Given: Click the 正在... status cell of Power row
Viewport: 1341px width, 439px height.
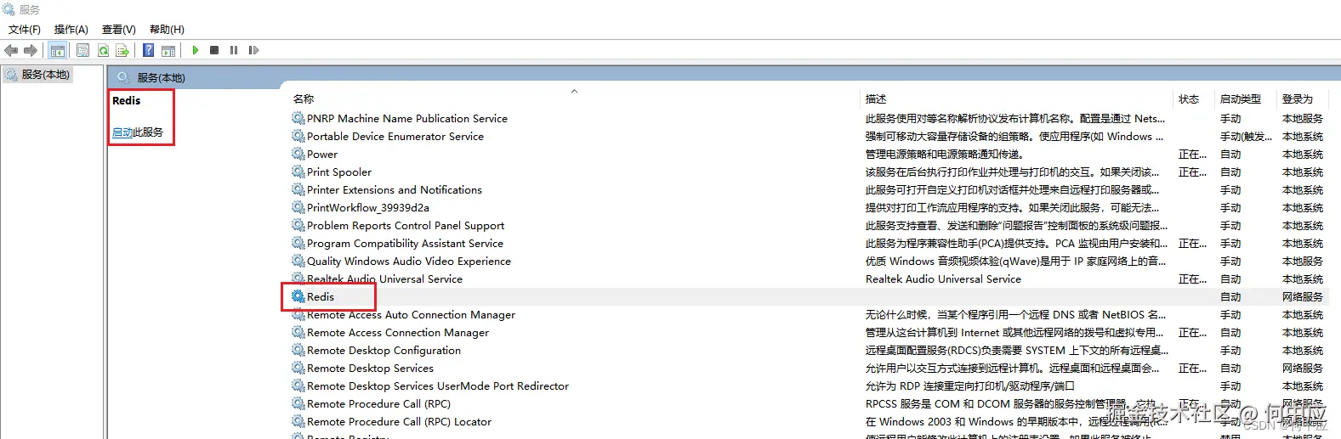Looking at the screenshot, I should click(x=1192, y=154).
